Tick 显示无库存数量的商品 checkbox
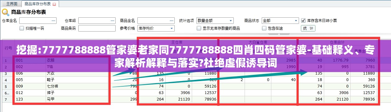Image resolution: width=391 pixels, height=112 pixels. click(x=199, y=28)
